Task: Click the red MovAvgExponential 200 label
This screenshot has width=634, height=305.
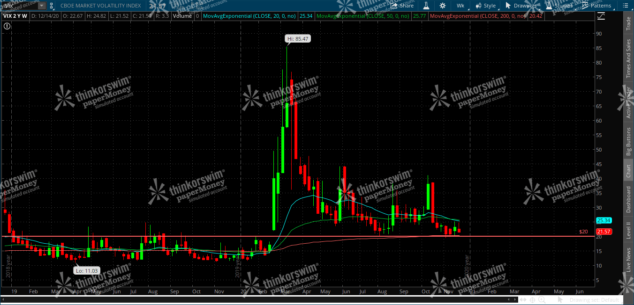Action: click(478, 16)
